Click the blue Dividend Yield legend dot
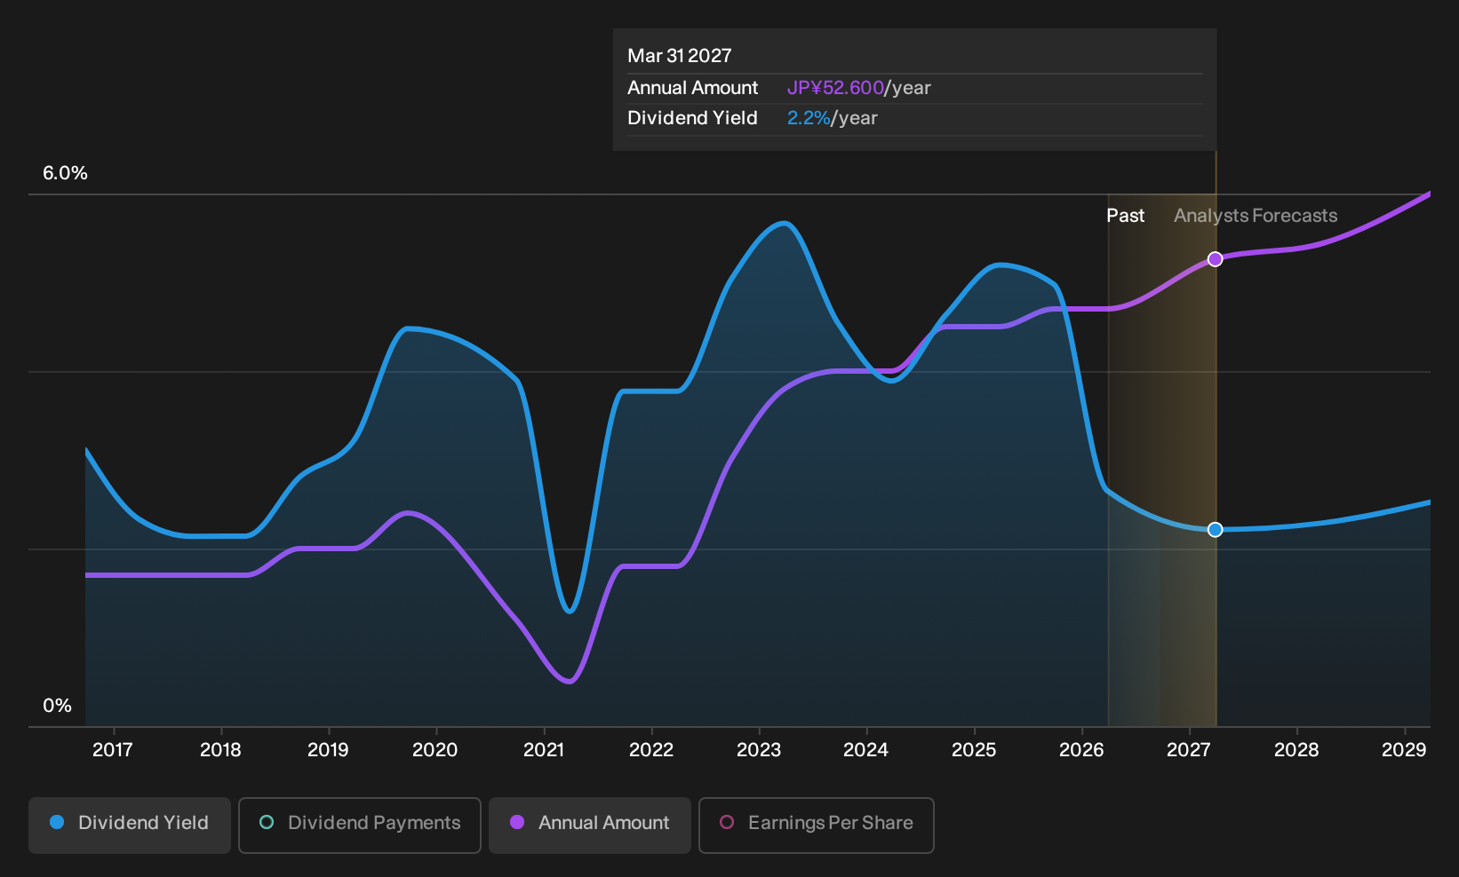The image size is (1459, 877). tap(57, 822)
